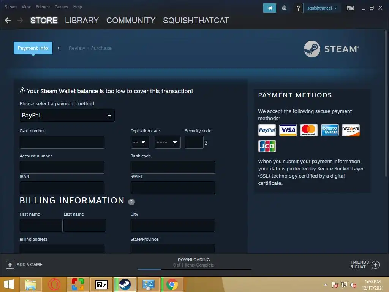
Task: Open the Help menu
Action: (77, 7)
